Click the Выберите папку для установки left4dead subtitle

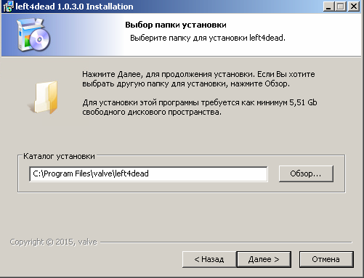(x=208, y=38)
